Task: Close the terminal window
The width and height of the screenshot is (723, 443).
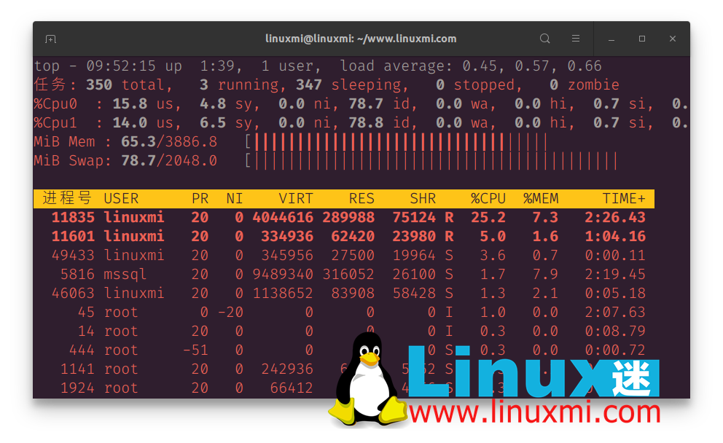Action: pyautogui.click(x=673, y=39)
